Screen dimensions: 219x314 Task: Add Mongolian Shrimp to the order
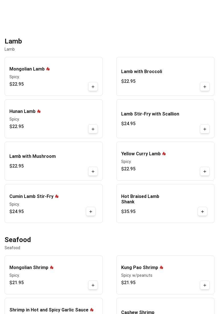(93, 285)
